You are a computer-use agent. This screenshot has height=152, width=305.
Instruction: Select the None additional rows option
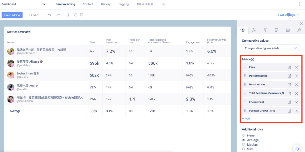[x=243, y=136]
